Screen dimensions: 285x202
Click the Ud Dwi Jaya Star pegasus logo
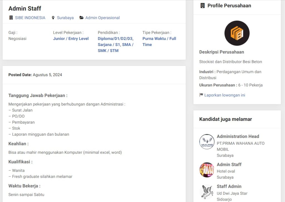pos(207,192)
